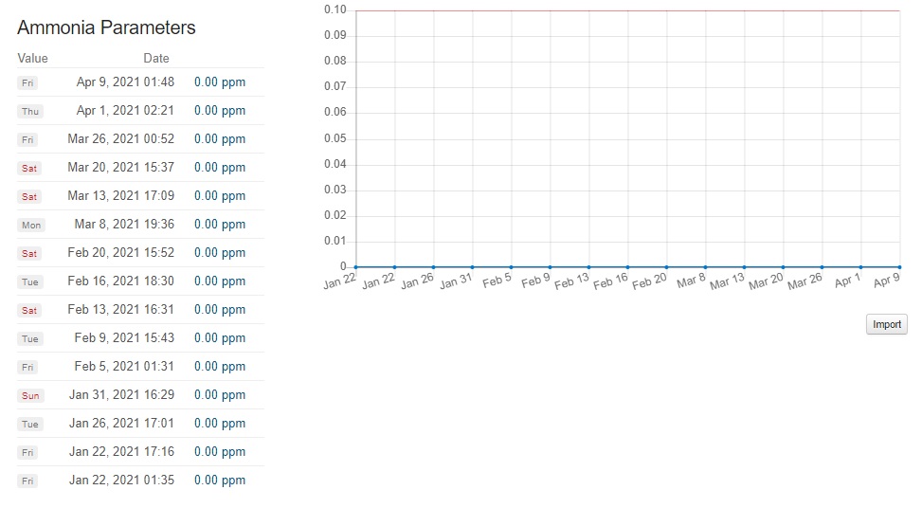Viewport: 922px width, 508px height.
Task: Click the Feb 13 x-axis label
Action: click(x=572, y=281)
